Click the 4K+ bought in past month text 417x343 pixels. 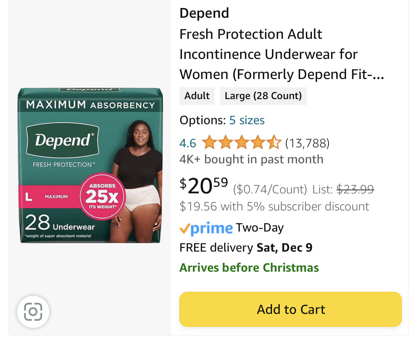coord(251,159)
